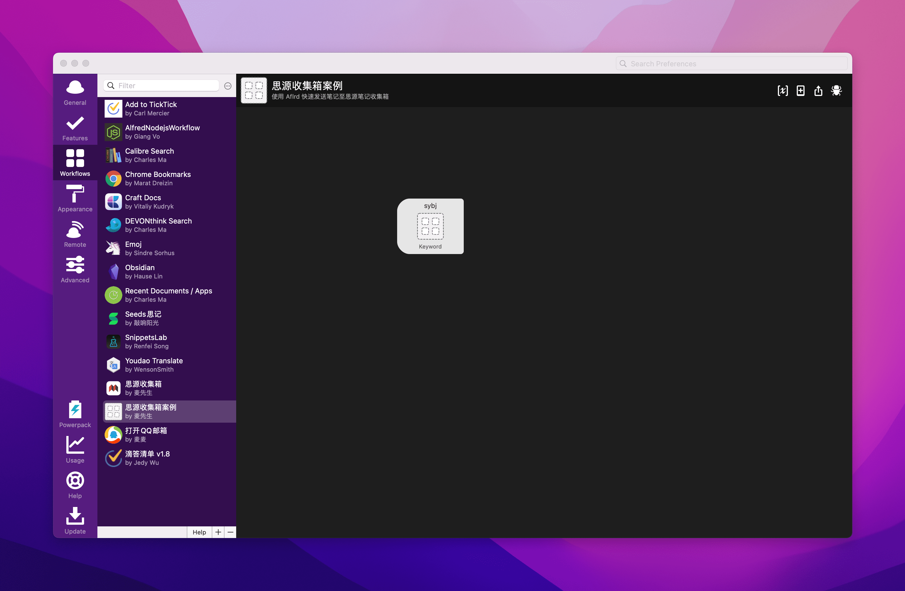This screenshot has width=905, height=591.
Task: Select the 滴答清单 v1.8 workflow
Action: click(170, 458)
